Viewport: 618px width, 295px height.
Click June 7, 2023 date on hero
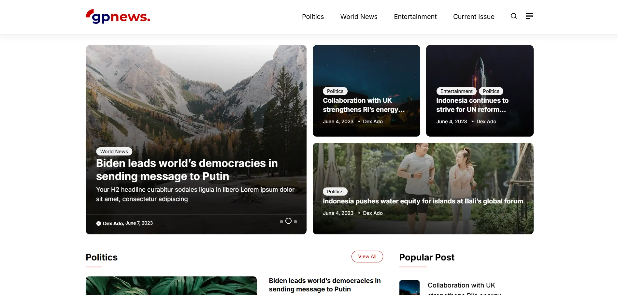click(x=139, y=223)
